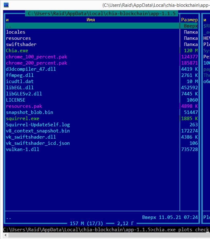Viewport: 210px width, 239px height.
Task: Select resources.pak file
Action: point(24,106)
